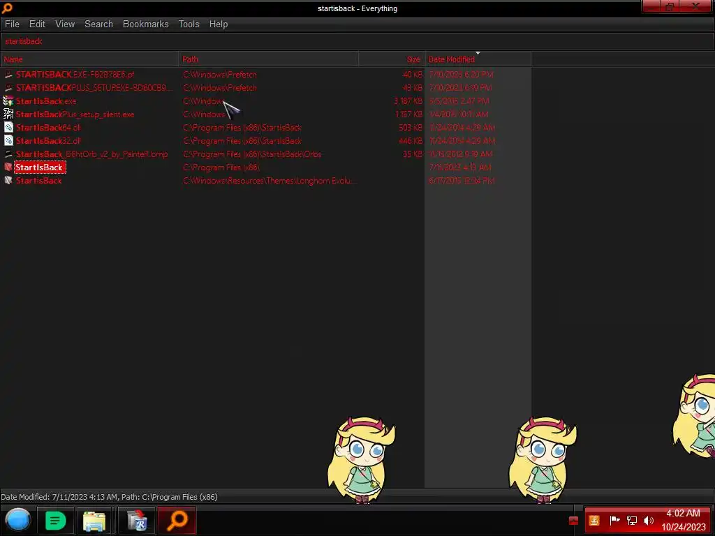
Task: Select the STARTISBACKPLUS_SETUP prefetch file icon
Action: tap(8, 87)
